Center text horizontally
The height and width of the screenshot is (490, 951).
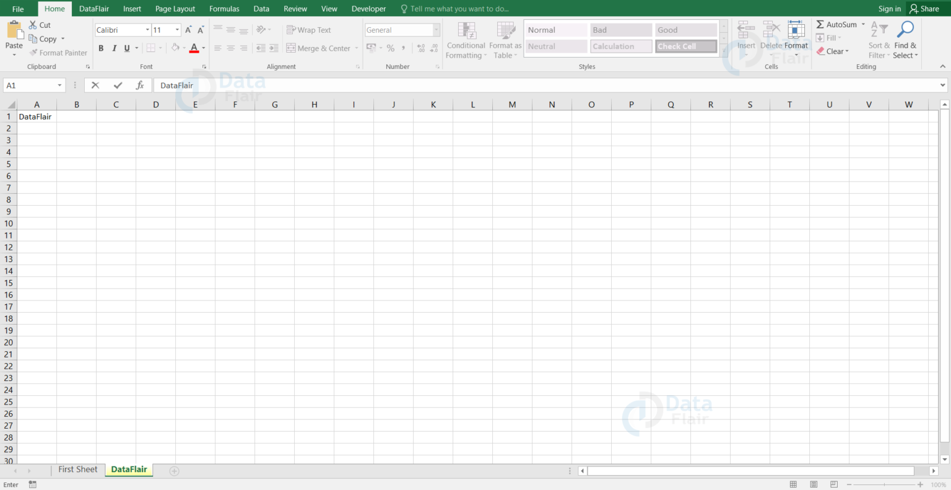[230, 48]
